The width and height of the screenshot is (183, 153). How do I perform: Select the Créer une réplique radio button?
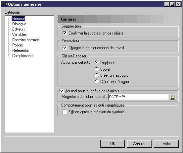point(97,81)
